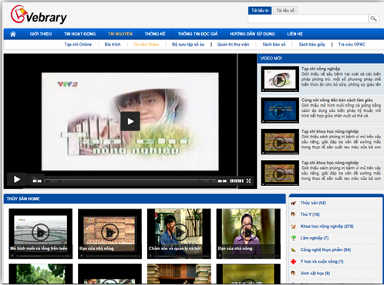Viewport: 384px width, 285px height.
Task: Open the Tra cứu OPAC link
Action: (x=352, y=44)
